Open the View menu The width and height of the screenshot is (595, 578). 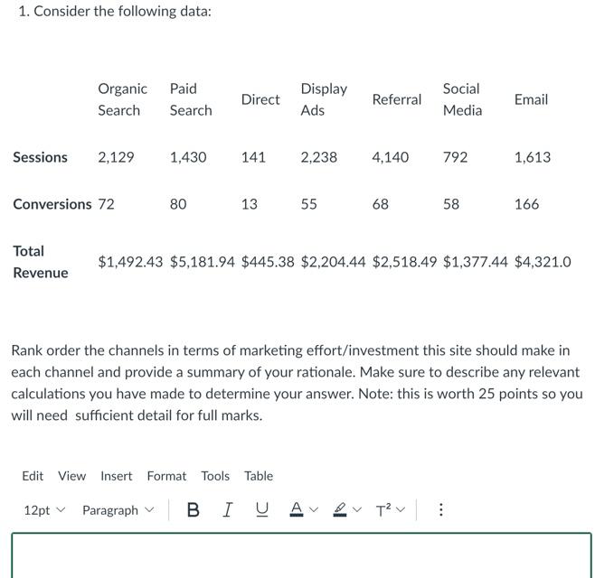[x=72, y=476]
